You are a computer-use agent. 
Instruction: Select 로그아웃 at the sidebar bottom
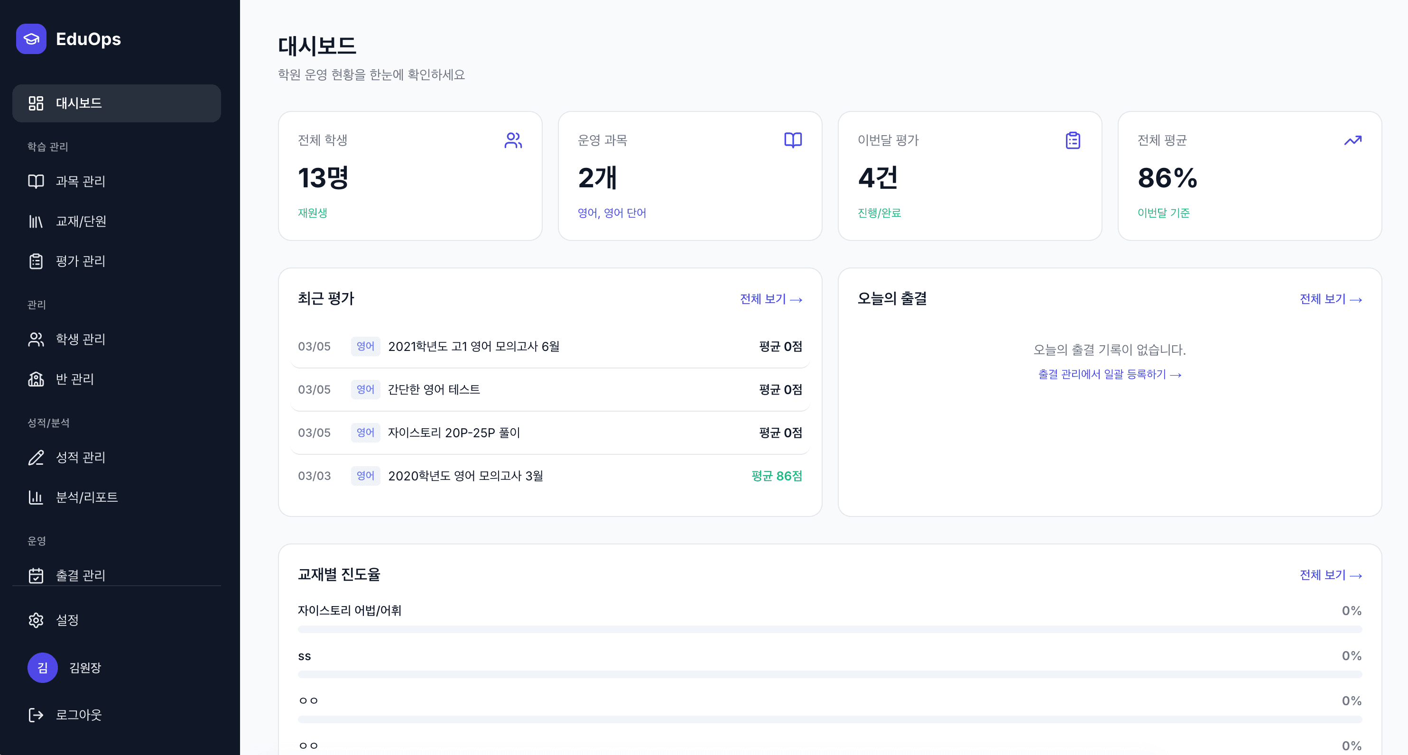click(79, 715)
